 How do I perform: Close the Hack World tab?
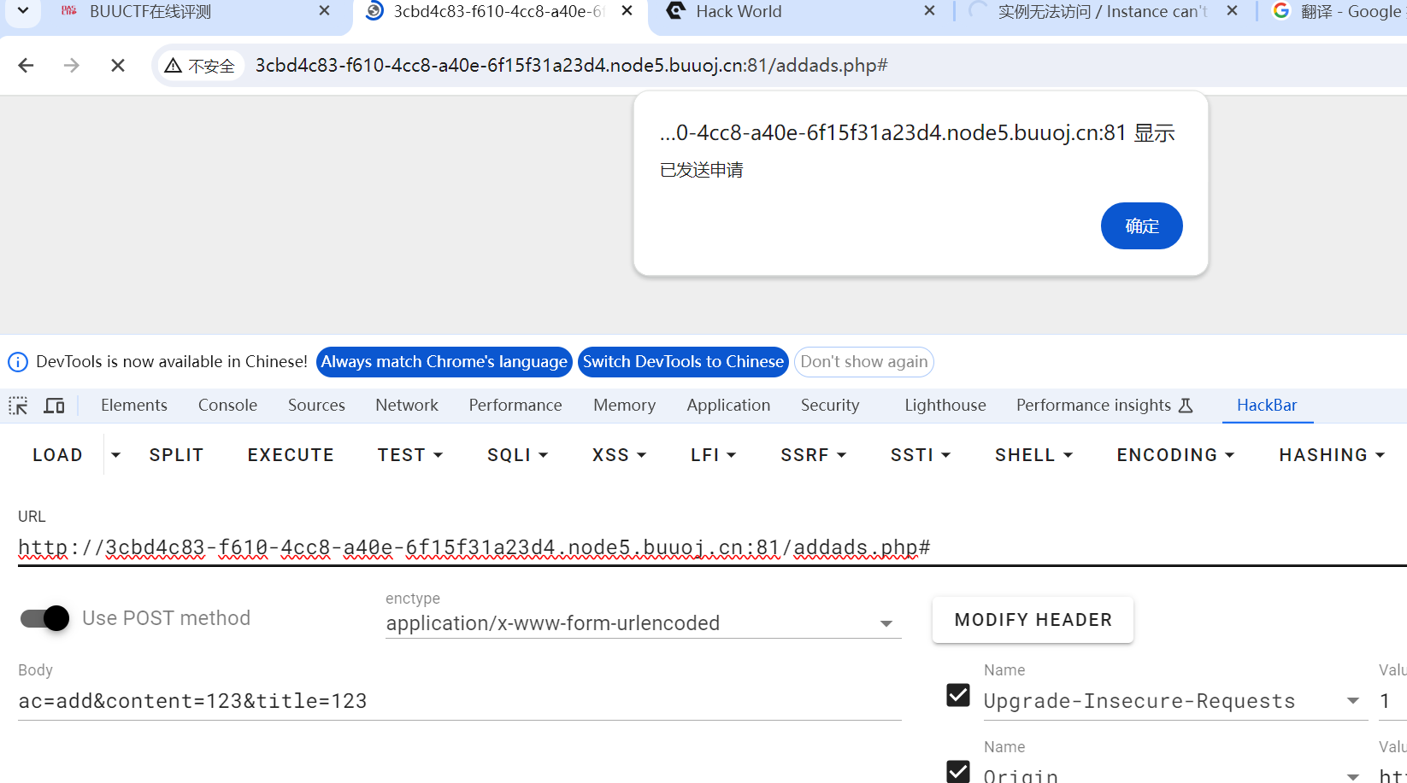tap(929, 11)
